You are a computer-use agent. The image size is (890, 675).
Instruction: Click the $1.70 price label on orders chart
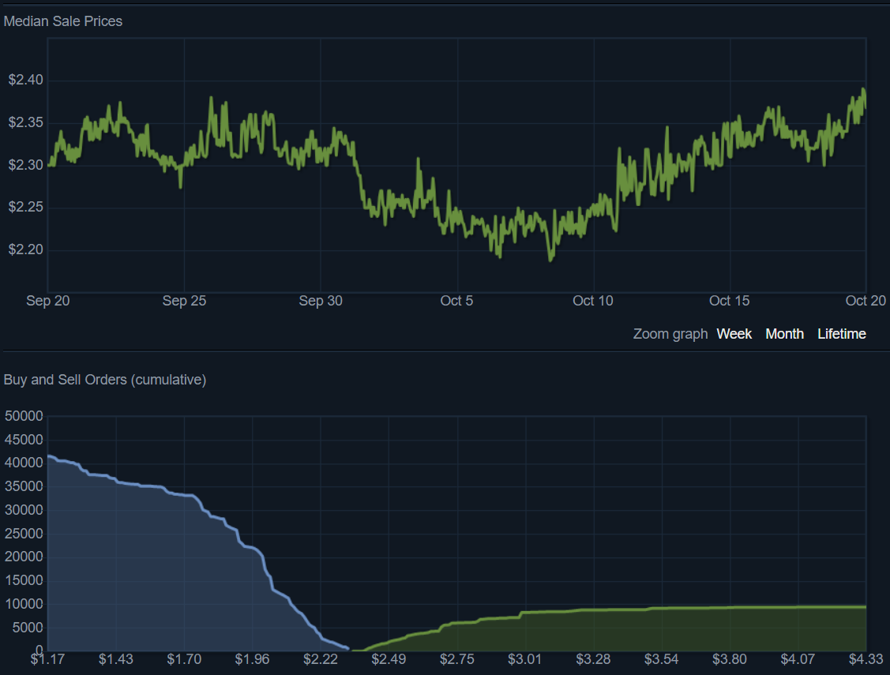[184, 659]
